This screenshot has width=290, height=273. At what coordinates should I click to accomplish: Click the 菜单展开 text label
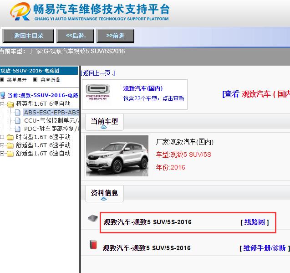(x=17, y=80)
